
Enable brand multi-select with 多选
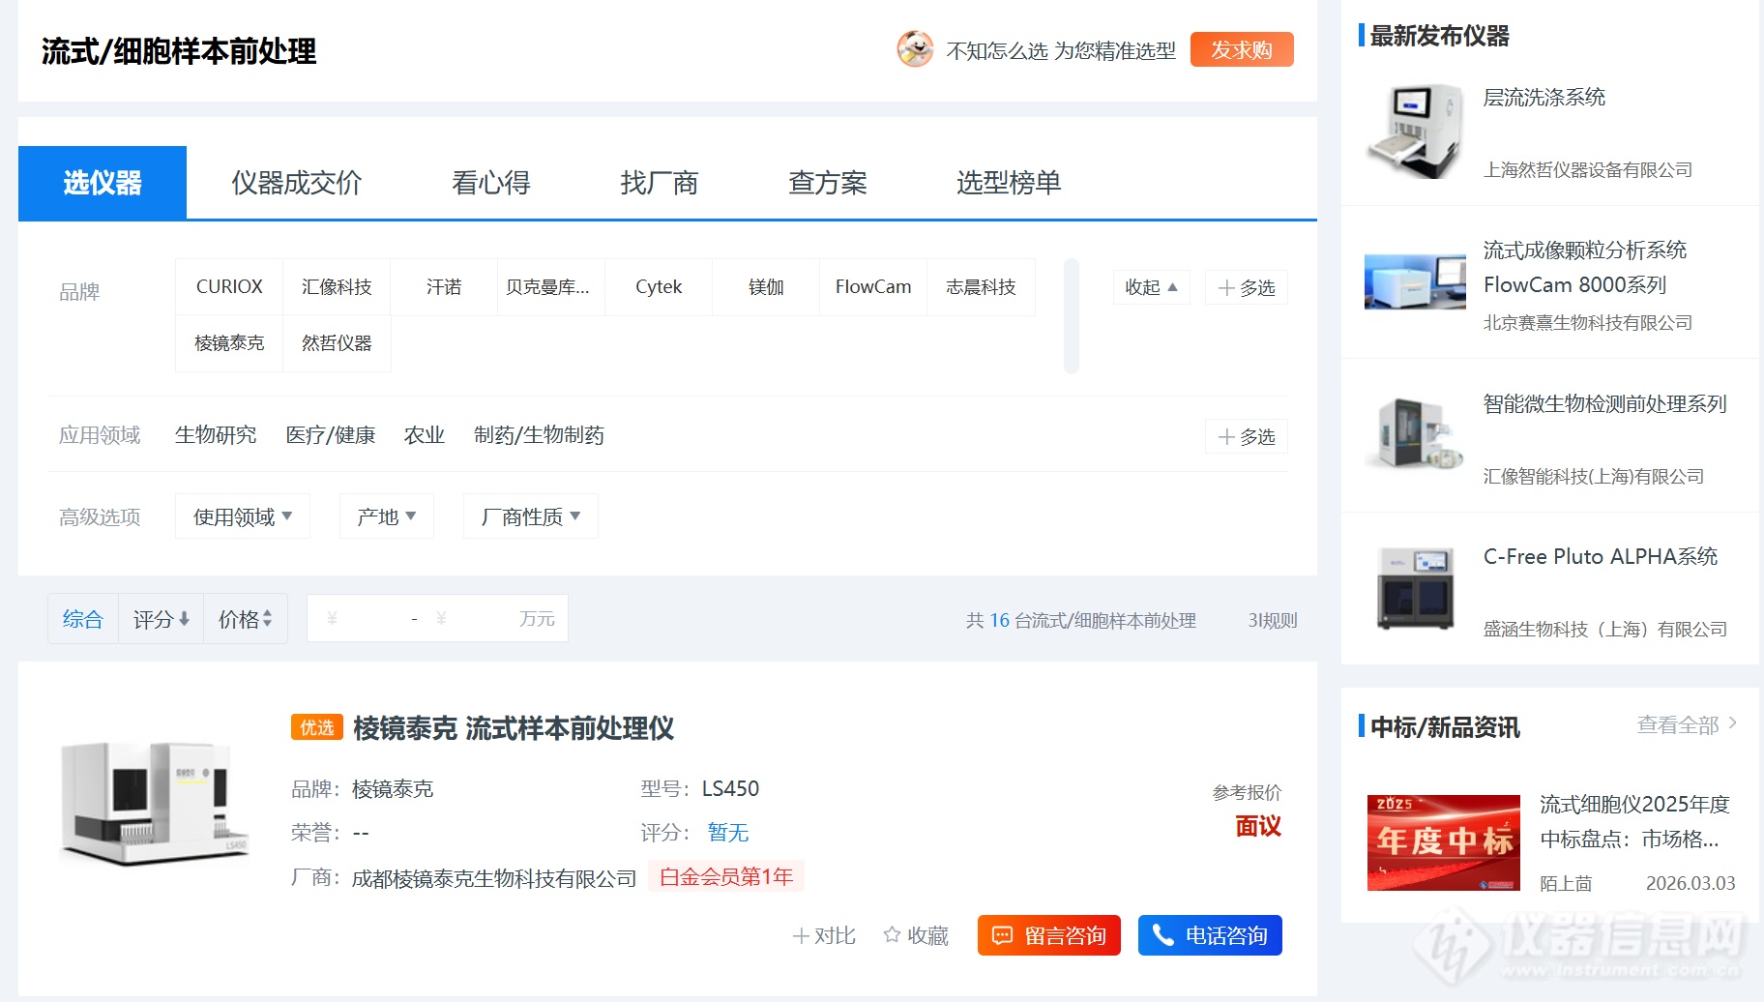tap(1247, 287)
